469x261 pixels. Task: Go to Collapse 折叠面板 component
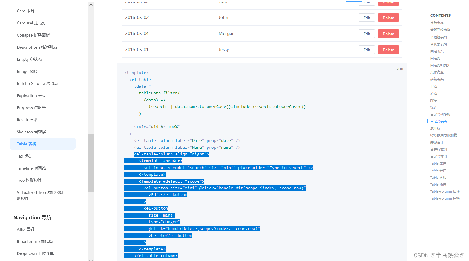click(33, 35)
